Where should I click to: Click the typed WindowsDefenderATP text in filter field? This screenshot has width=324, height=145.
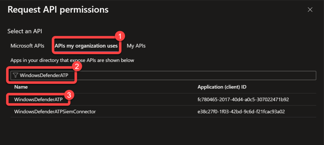[x=44, y=75]
